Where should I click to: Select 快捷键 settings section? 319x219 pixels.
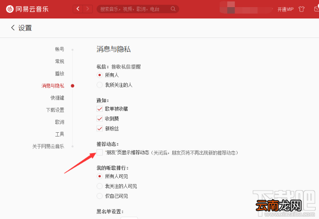point(57,98)
